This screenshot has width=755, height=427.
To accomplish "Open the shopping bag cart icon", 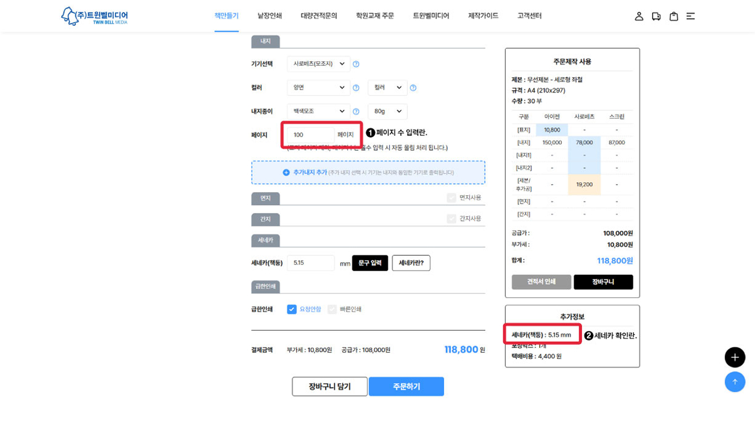I will point(674,17).
